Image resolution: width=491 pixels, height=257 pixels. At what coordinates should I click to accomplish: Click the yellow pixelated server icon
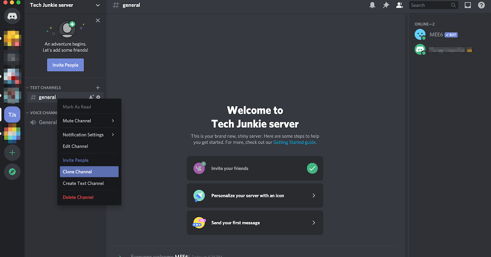click(x=12, y=38)
